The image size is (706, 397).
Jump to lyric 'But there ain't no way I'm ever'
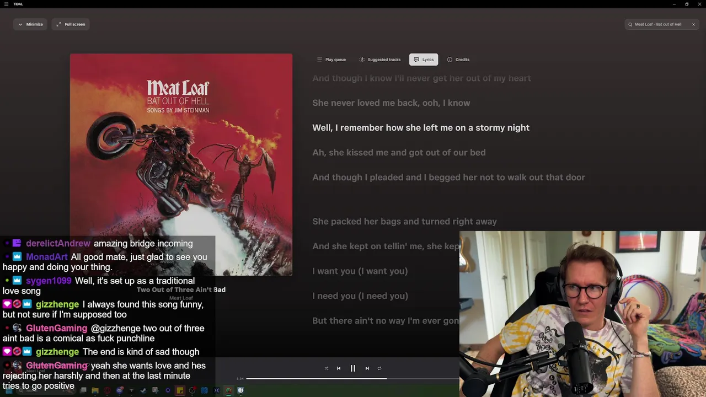(386, 321)
